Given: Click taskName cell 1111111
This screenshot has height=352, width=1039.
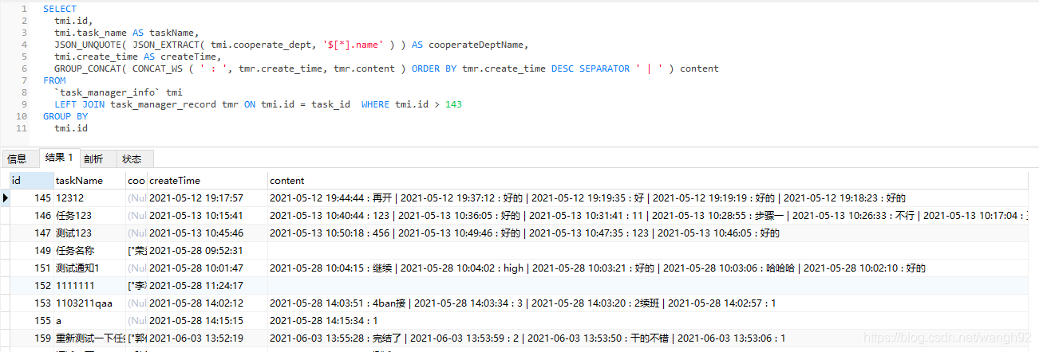Looking at the screenshot, I should [89, 285].
